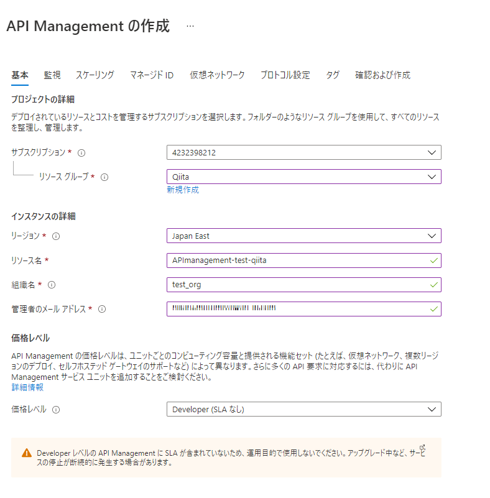Open the リージョン dropdown showing Japan East
This screenshot has height=498, width=490.
click(304, 236)
